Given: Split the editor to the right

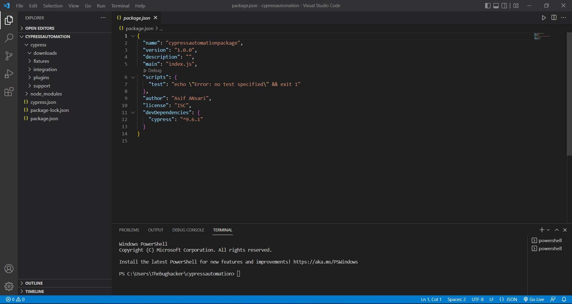Looking at the screenshot, I should pyautogui.click(x=554, y=18).
